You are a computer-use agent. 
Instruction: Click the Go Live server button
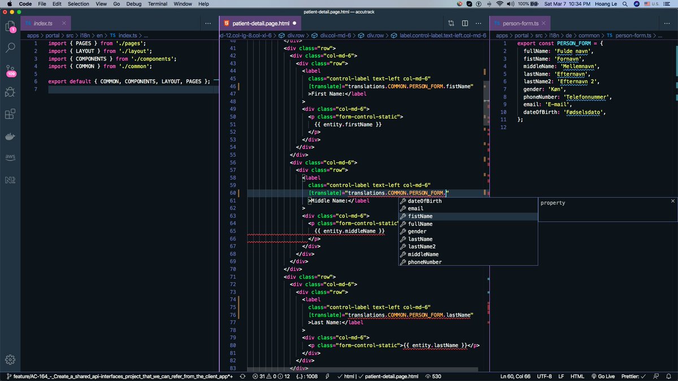tap(603, 376)
